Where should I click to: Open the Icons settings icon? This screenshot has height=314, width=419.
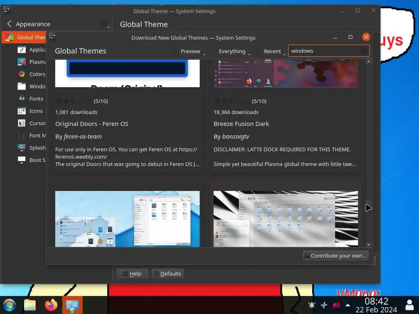pyautogui.click(x=22, y=111)
